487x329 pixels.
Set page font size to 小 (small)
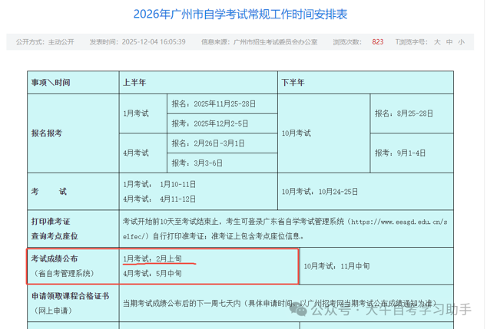[x=461, y=42]
